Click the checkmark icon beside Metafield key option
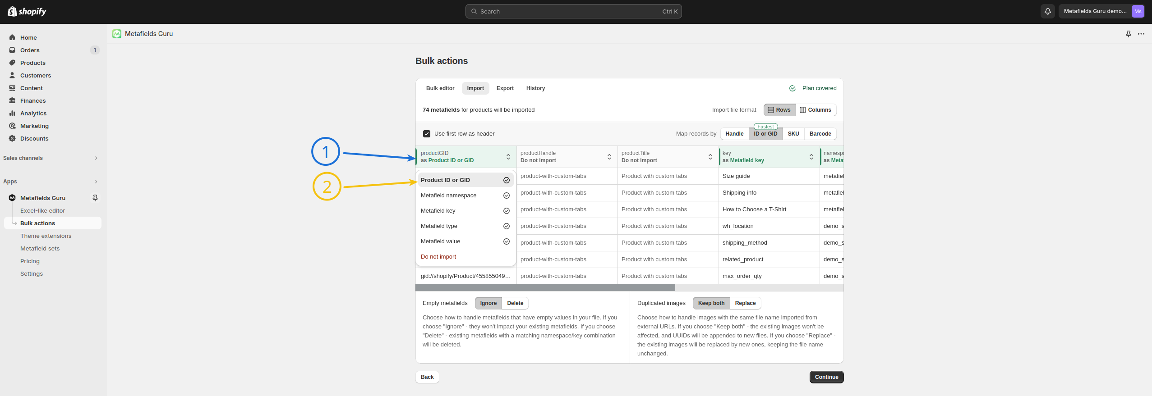The height and width of the screenshot is (396, 1152). [507, 211]
